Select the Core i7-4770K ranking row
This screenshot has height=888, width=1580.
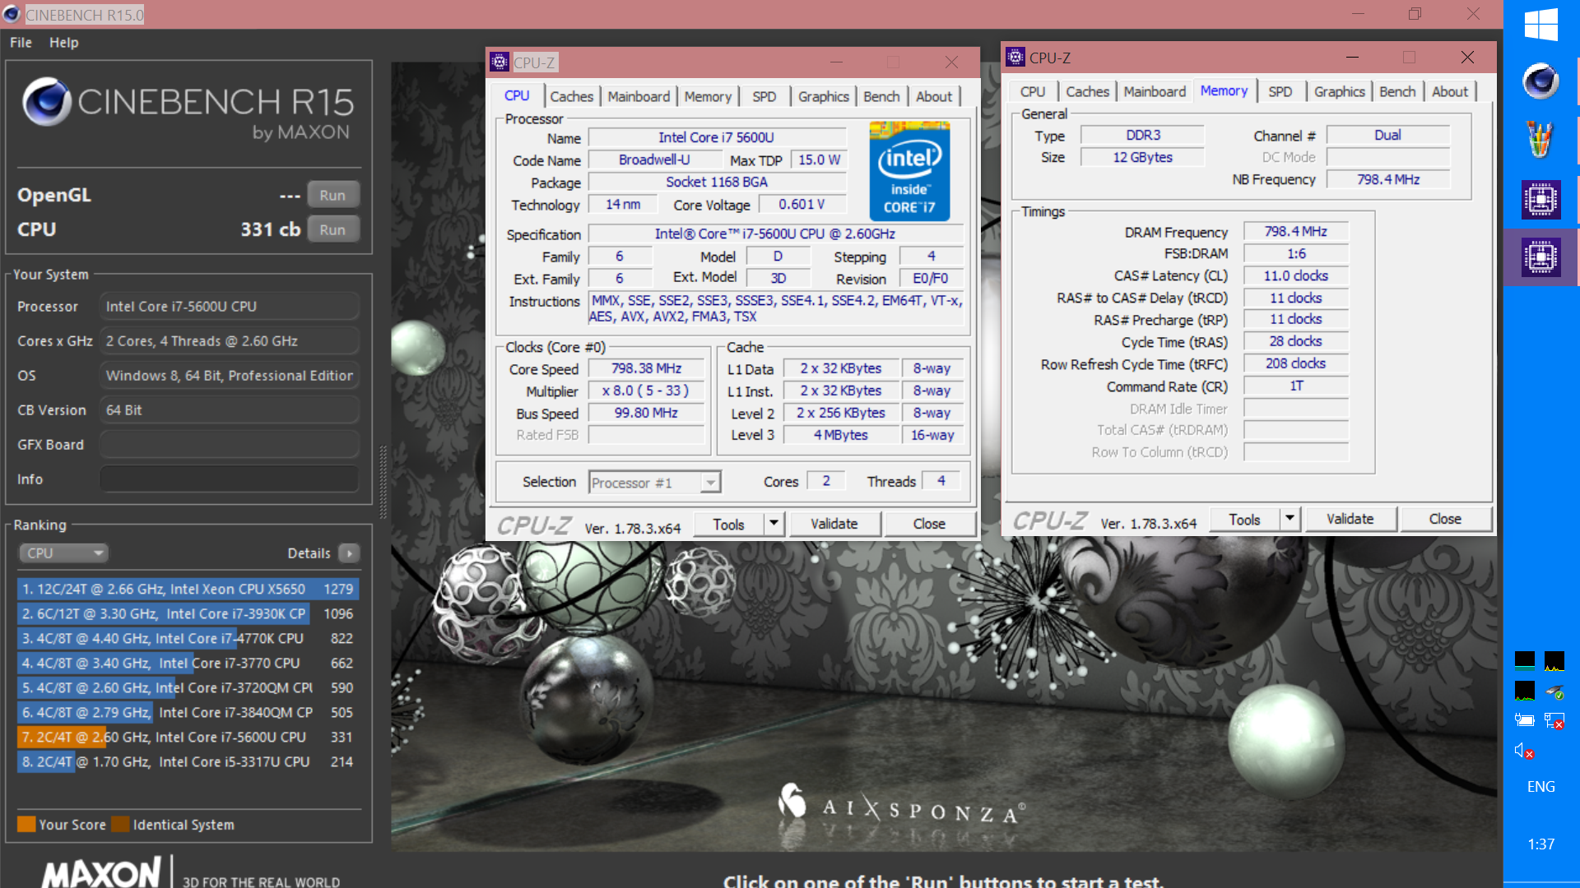[x=188, y=639]
